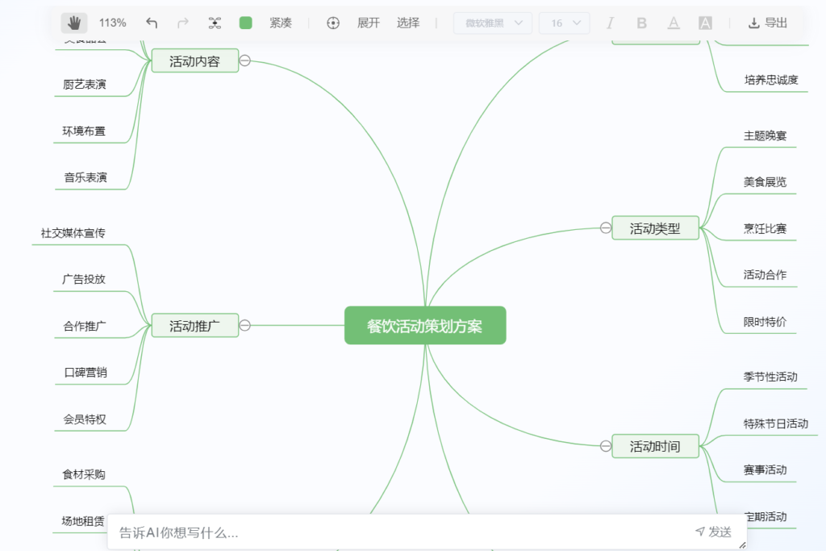Select the 特殊节日活动 leaf node

pos(775,424)
